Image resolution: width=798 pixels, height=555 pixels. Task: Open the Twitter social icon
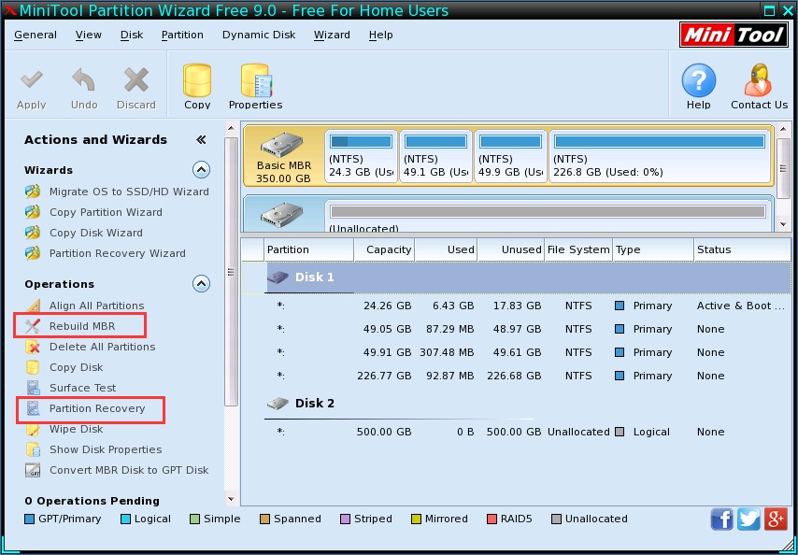(x=748, y=519)
